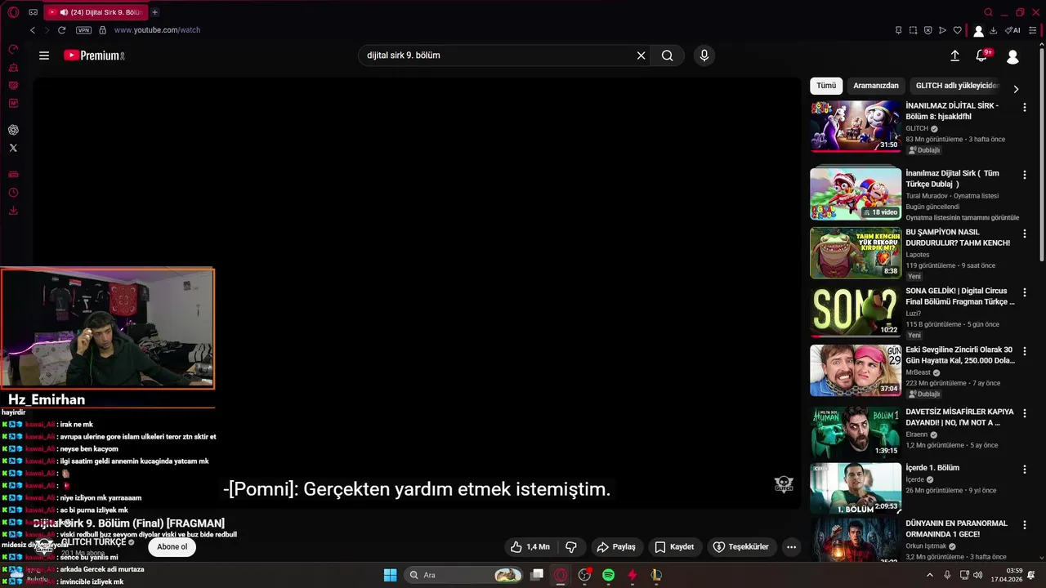
Task: Open browser toolbar downloads arrow
Action: [993, 30]
